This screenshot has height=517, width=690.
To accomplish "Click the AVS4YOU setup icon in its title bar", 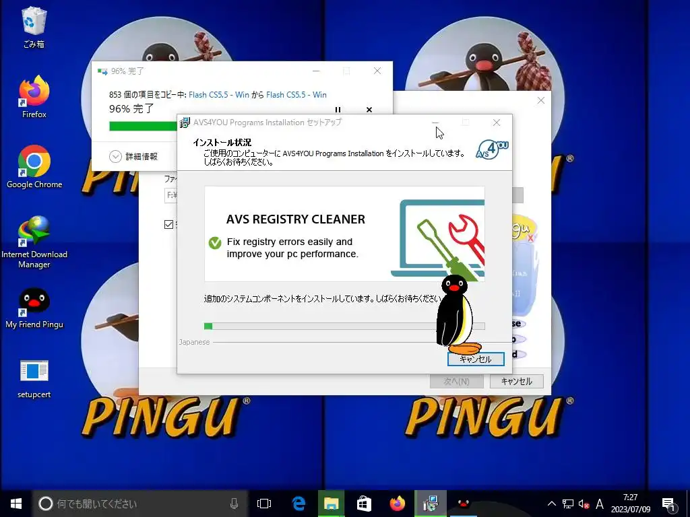I will [x=185, y=123].
